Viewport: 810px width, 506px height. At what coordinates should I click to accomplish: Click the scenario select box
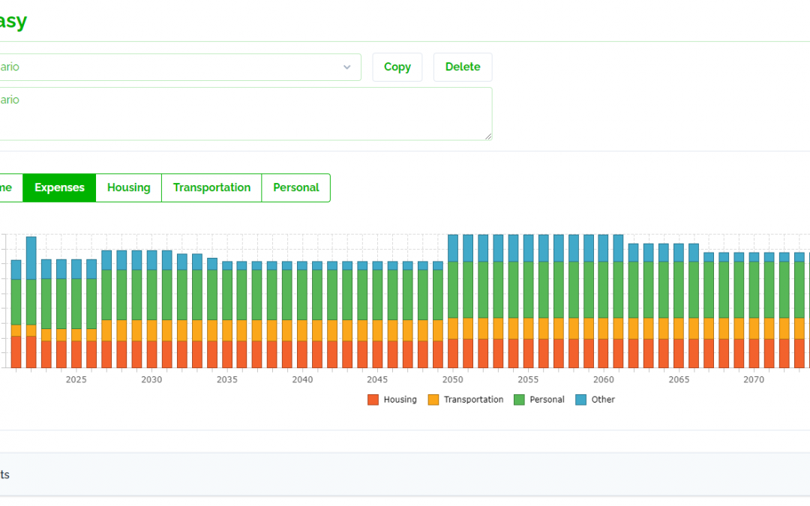coord(178,67)
